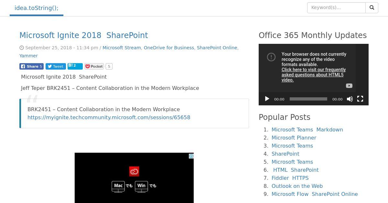Focus the Keyword(s) search field
Image resolution: width=388 pixels, height=203 pixels.
click(336, 8)
